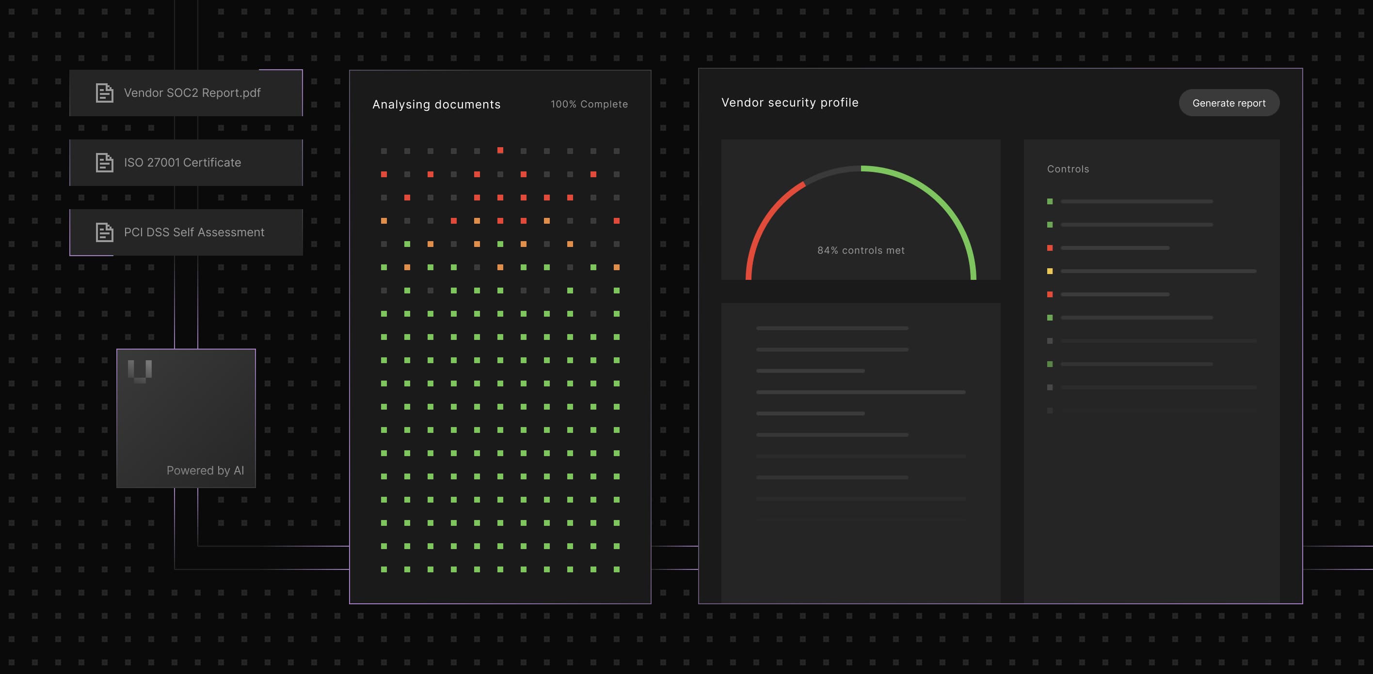Click the ISO 27001 Certificate document icon
1373x674 pixels.
pos(104,163)
